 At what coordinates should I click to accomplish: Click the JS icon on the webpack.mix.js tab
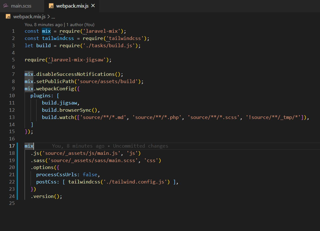[51, 6]
